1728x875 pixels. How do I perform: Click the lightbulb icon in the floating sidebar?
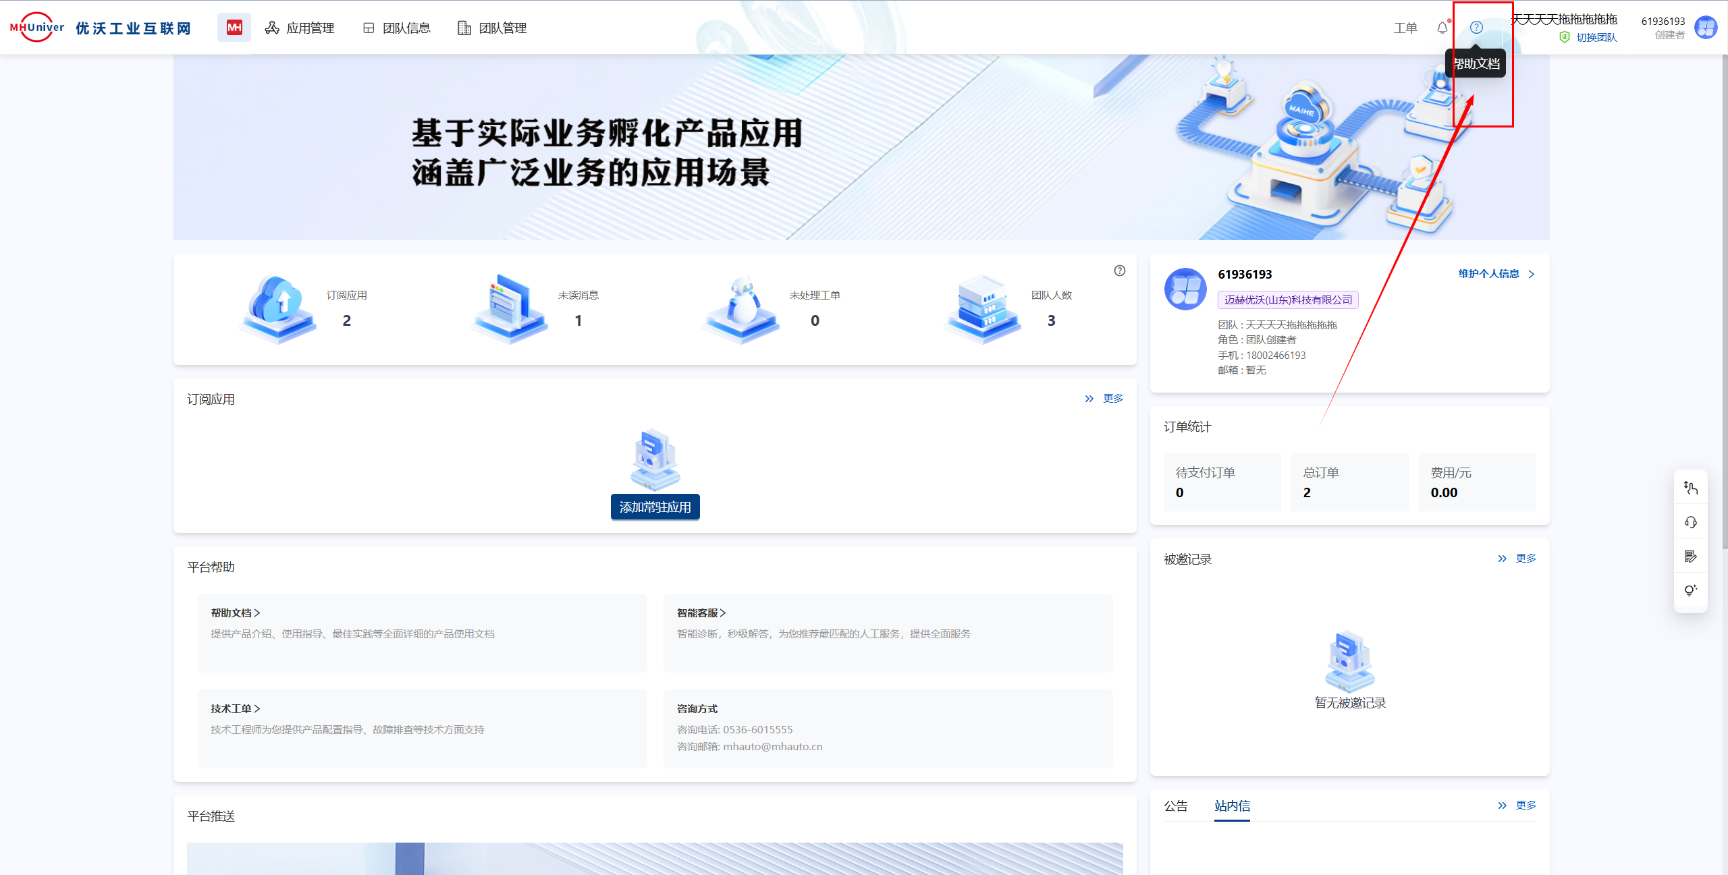pyautogui.click(x=1690, y=590)
